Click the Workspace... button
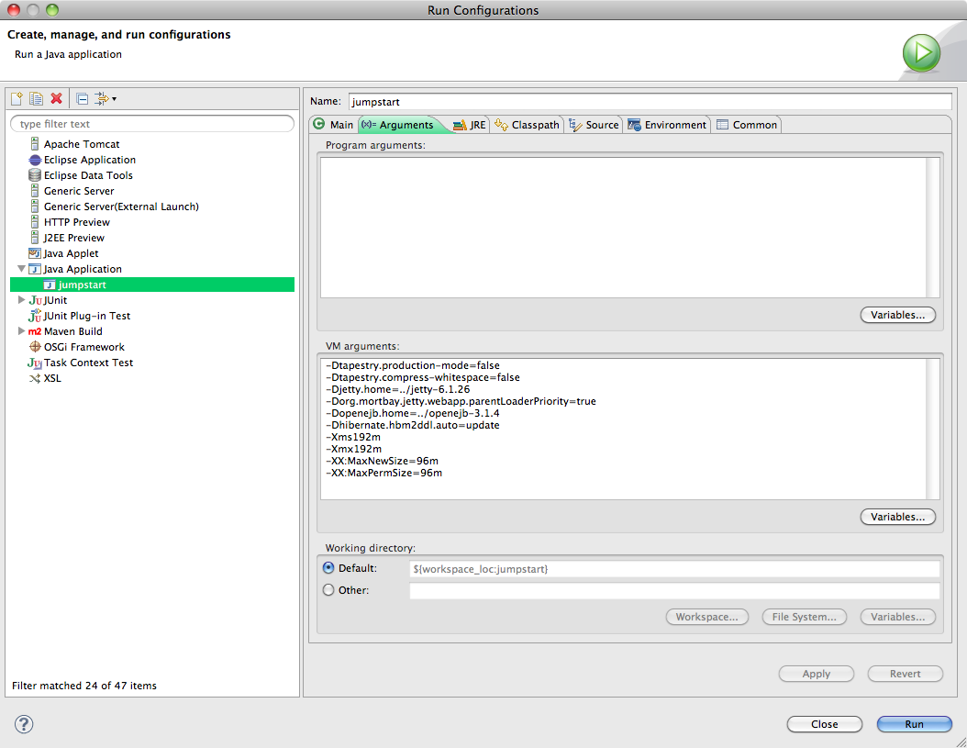Viewport: 967px width, 748px height. click(706, 617)
